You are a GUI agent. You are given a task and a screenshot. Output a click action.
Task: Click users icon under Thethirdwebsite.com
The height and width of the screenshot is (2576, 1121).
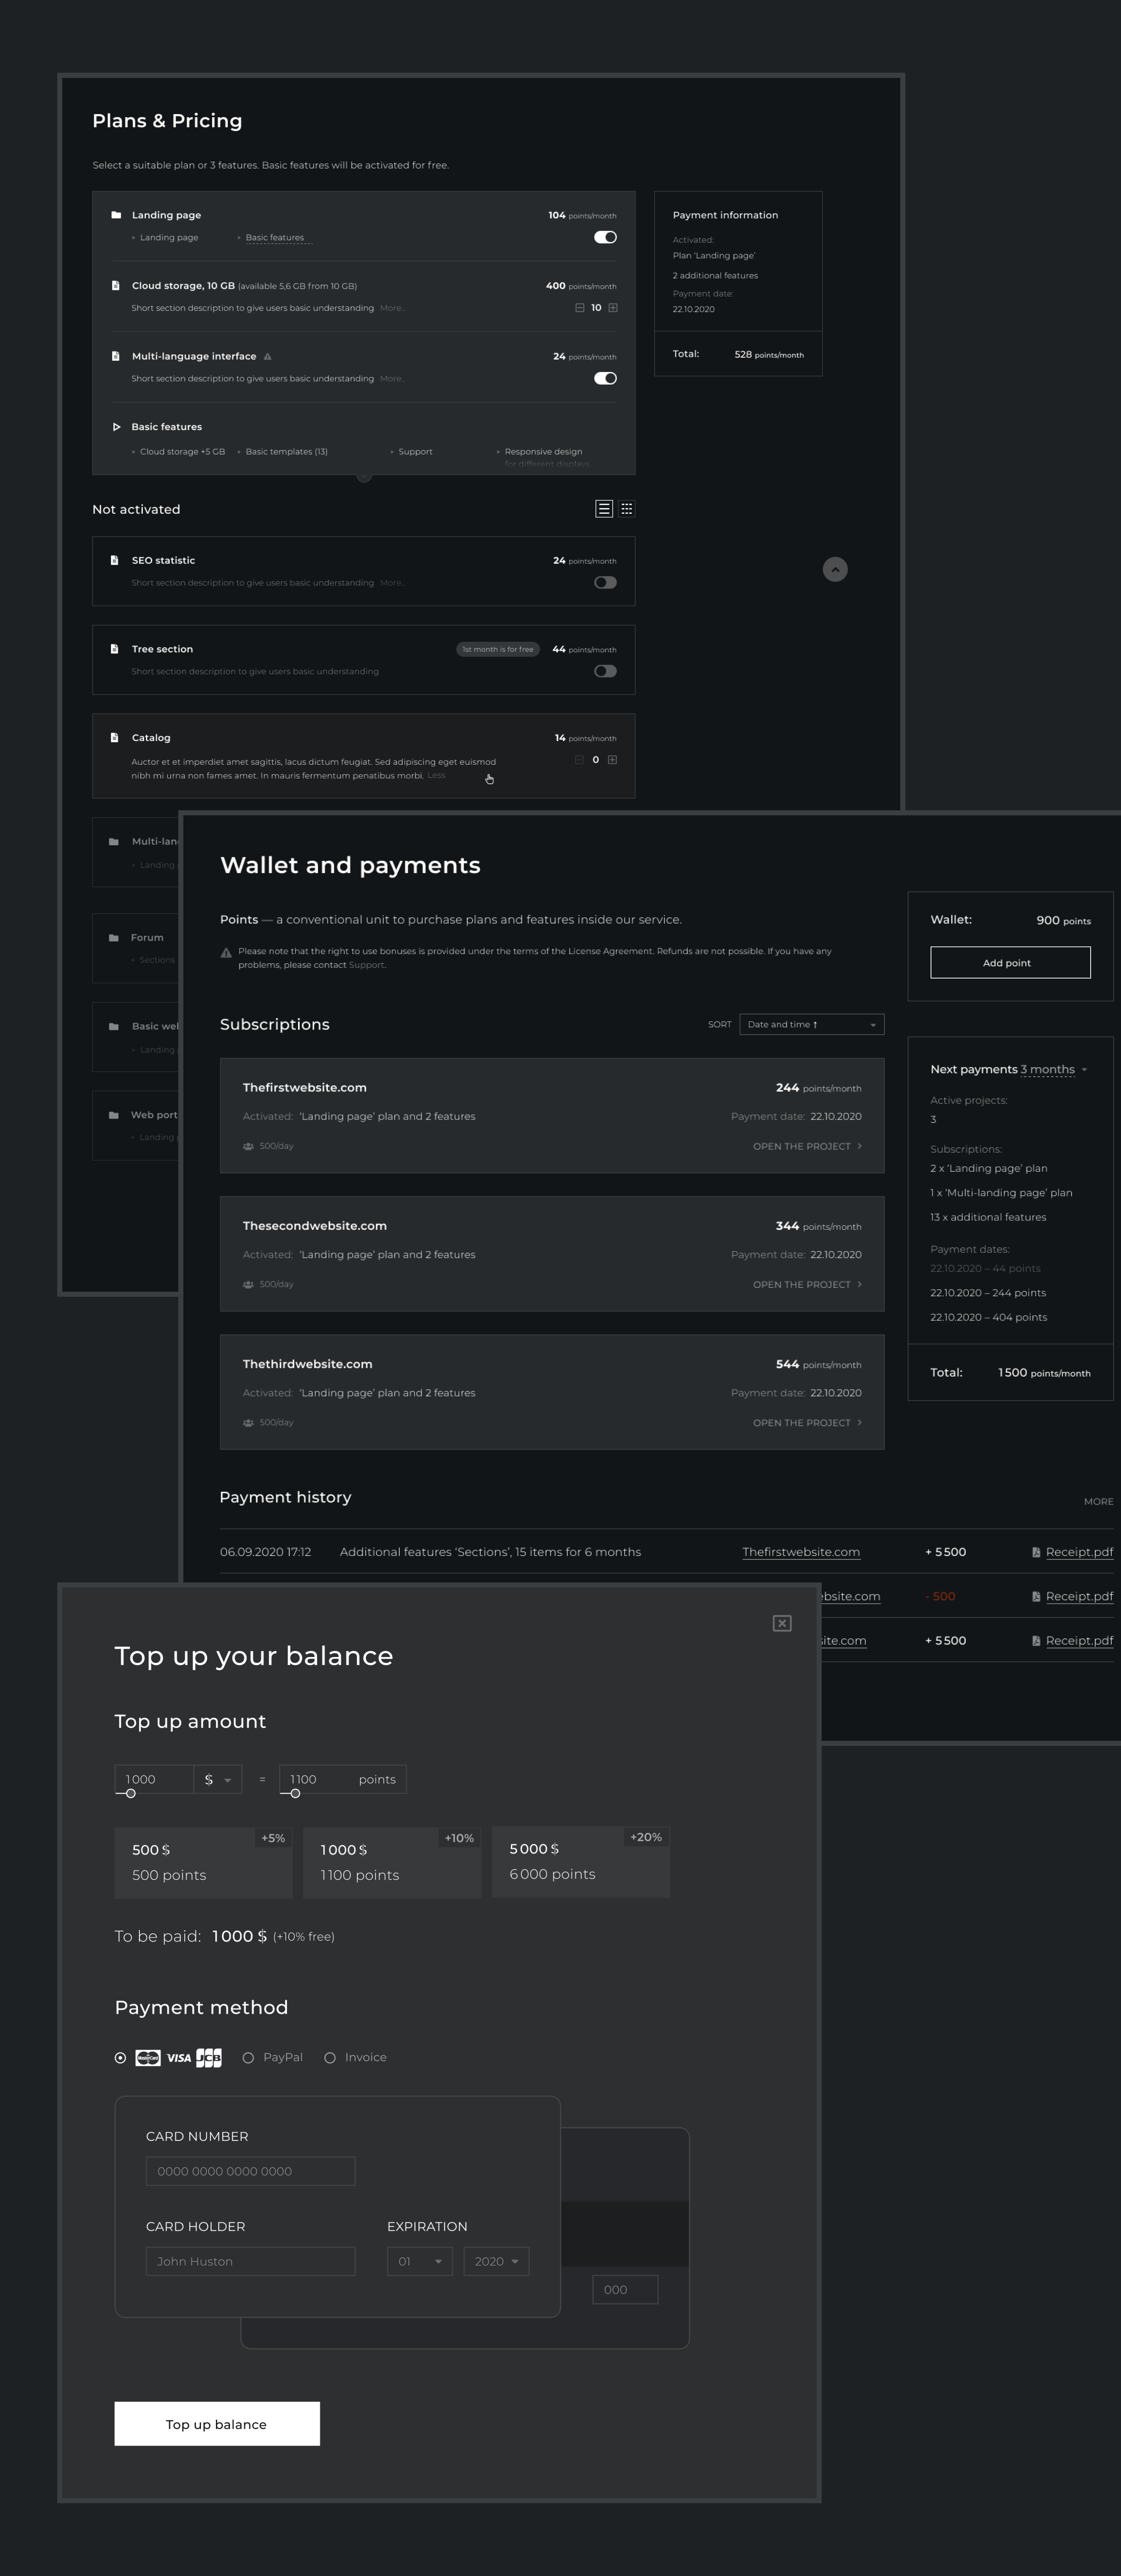pos(248,1422)
